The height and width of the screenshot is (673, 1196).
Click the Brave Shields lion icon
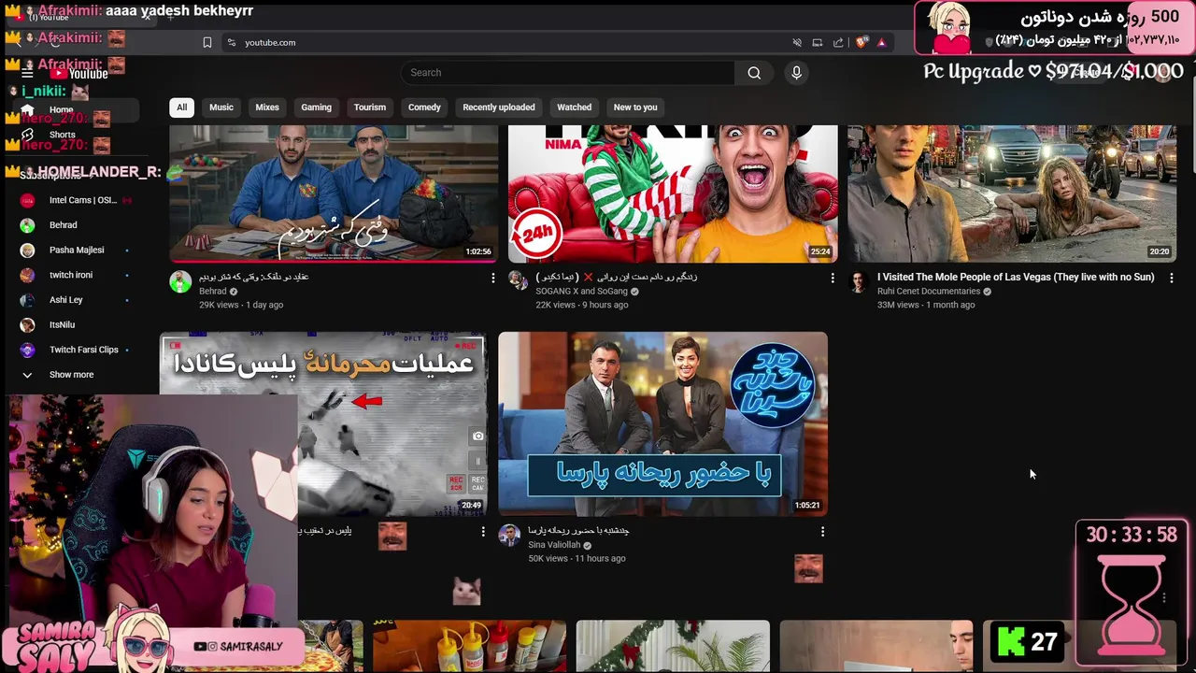[861, 42]
